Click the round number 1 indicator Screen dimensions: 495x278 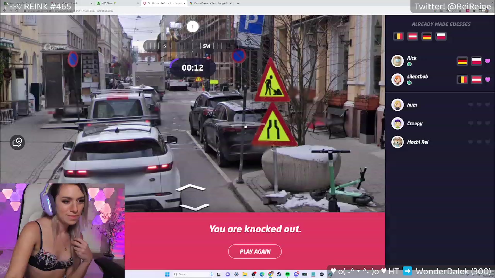point(193,27)
